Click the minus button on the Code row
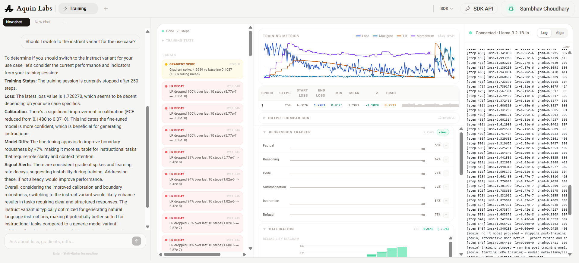 click(446, 173)
